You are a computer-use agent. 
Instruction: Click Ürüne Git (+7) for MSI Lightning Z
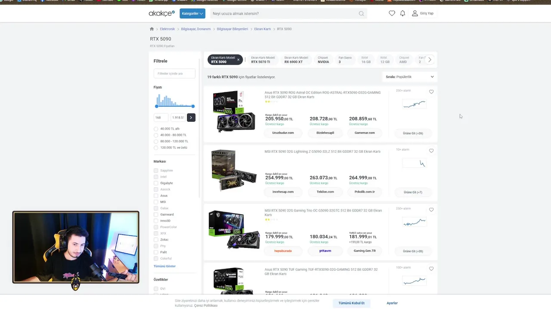pos(413,192)
